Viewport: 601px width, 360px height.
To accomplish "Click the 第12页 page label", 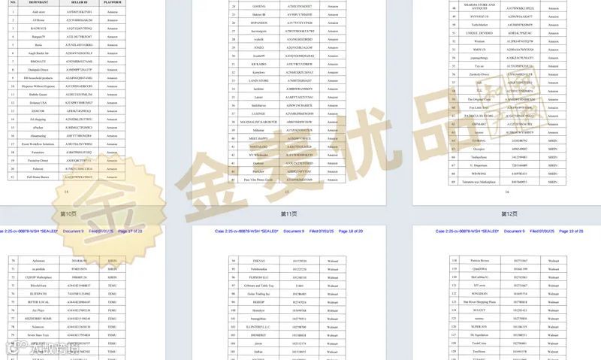I will 509,214.
